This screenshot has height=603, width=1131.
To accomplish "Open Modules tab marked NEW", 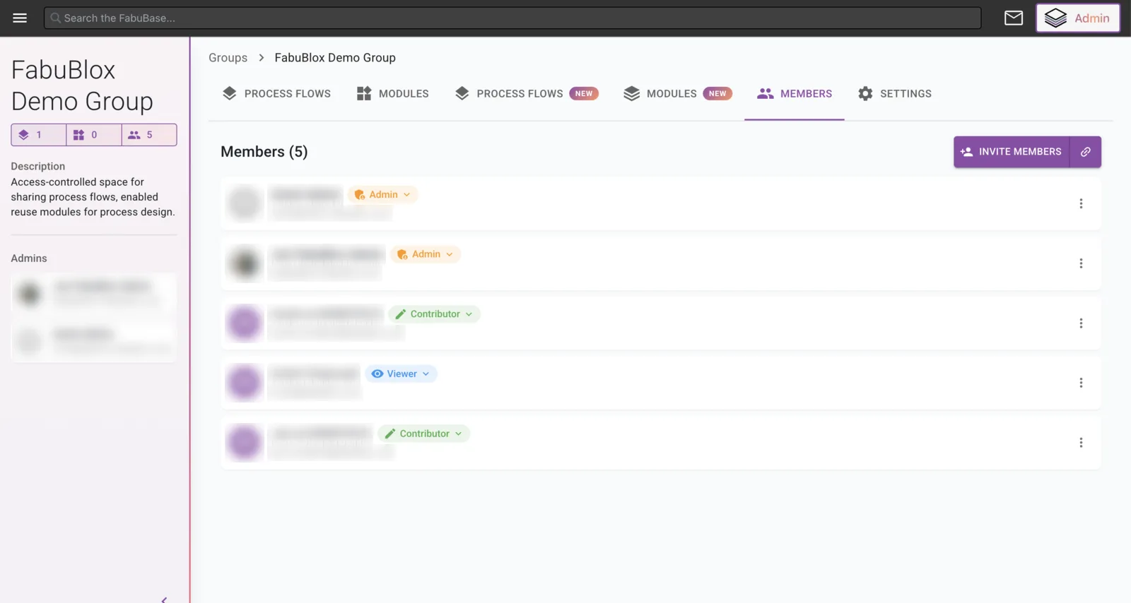I will coord(677,93).
